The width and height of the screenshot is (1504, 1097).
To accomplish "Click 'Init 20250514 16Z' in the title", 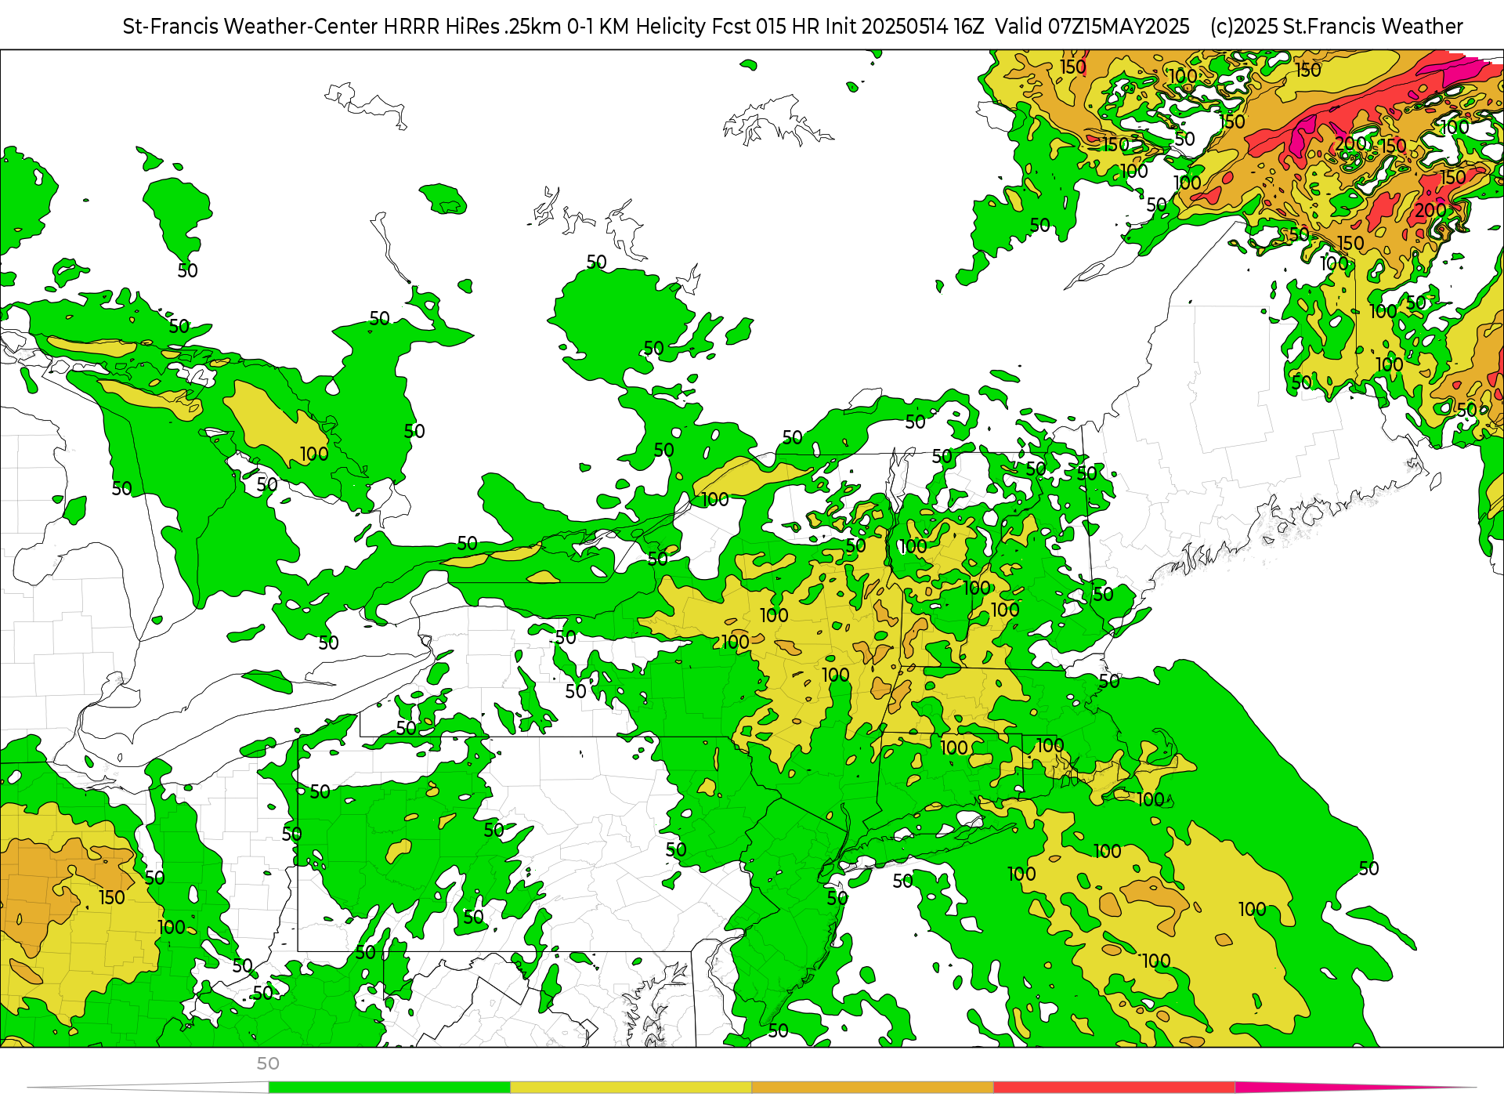I will coord(904,27).
